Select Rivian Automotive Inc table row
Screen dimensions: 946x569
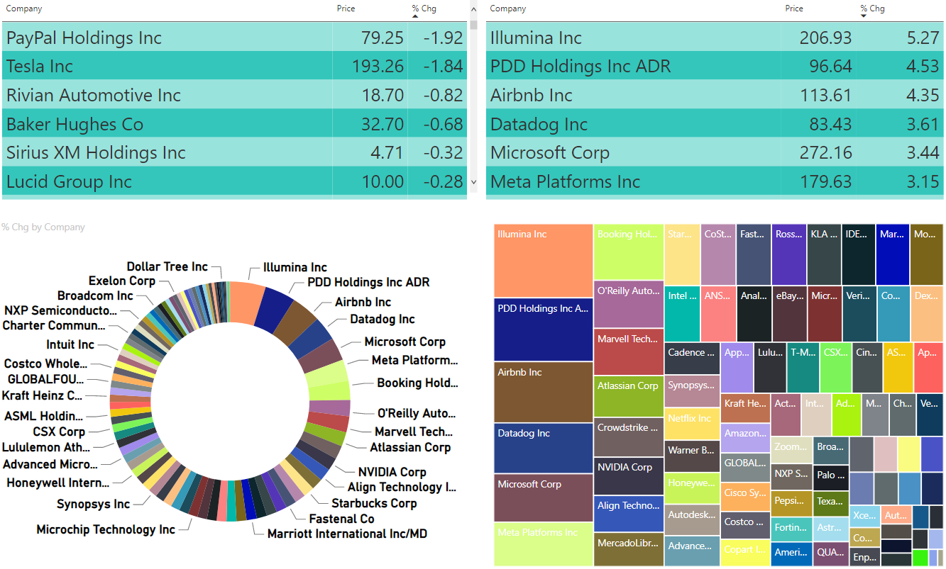point(234,95)
